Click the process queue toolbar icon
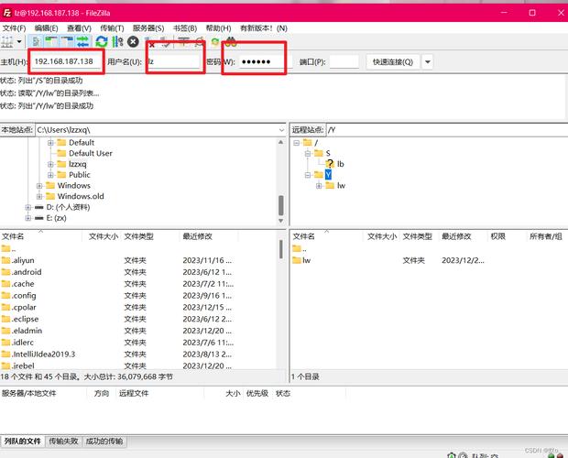 (x=118, y=41)
